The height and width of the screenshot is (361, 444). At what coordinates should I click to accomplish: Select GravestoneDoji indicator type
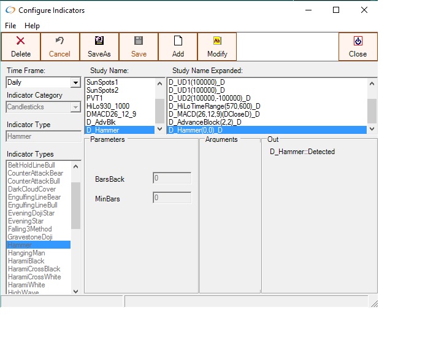30,237
